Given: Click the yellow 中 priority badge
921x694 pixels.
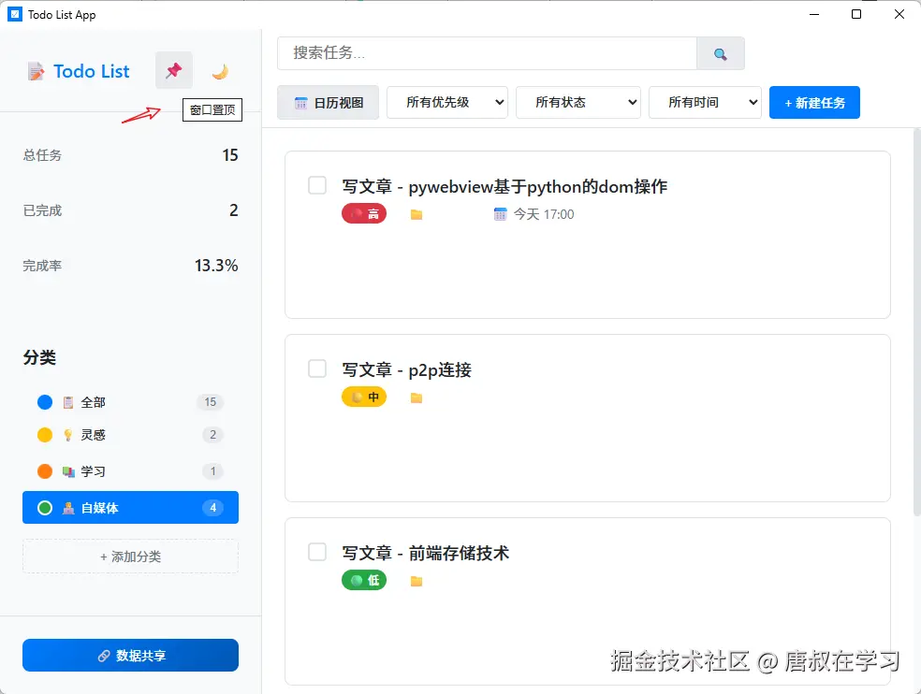Looking at the screenshot, I should [x=364, y=397].
